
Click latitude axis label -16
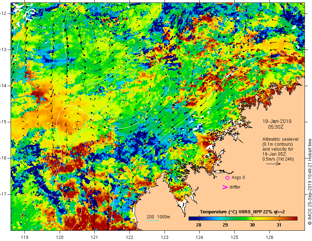pyautogui.click(x=4, y=158)
